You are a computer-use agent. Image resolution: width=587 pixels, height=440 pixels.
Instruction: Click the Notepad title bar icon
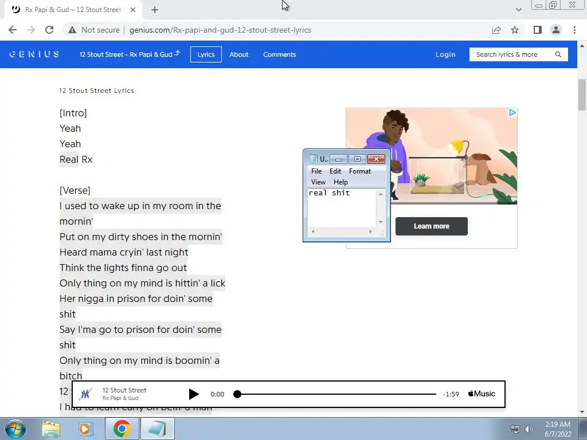tap(314, 159)
